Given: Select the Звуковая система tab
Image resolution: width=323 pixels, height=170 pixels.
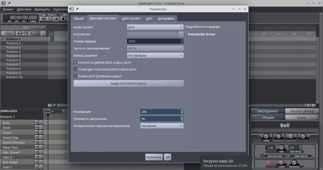Looking at the screenshot, I should [x=103, y=18].
